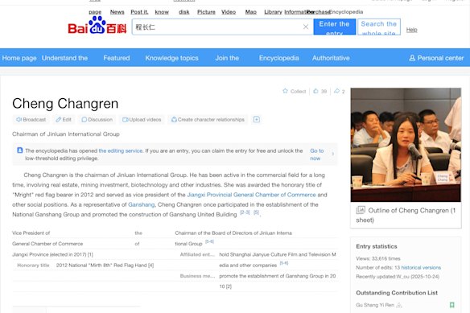Click the photo of Cheng Changren
The image size is (470, 313).
pyautogui.click(x=406, y=145)
